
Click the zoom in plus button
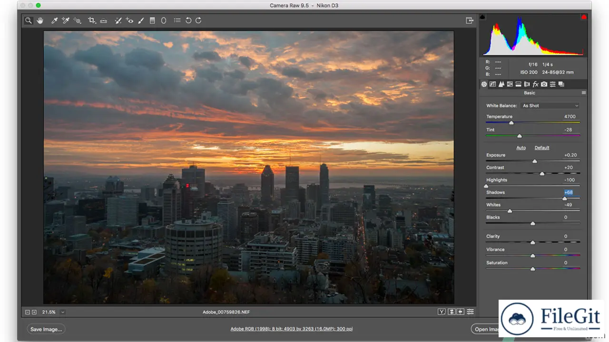(34, 312)
